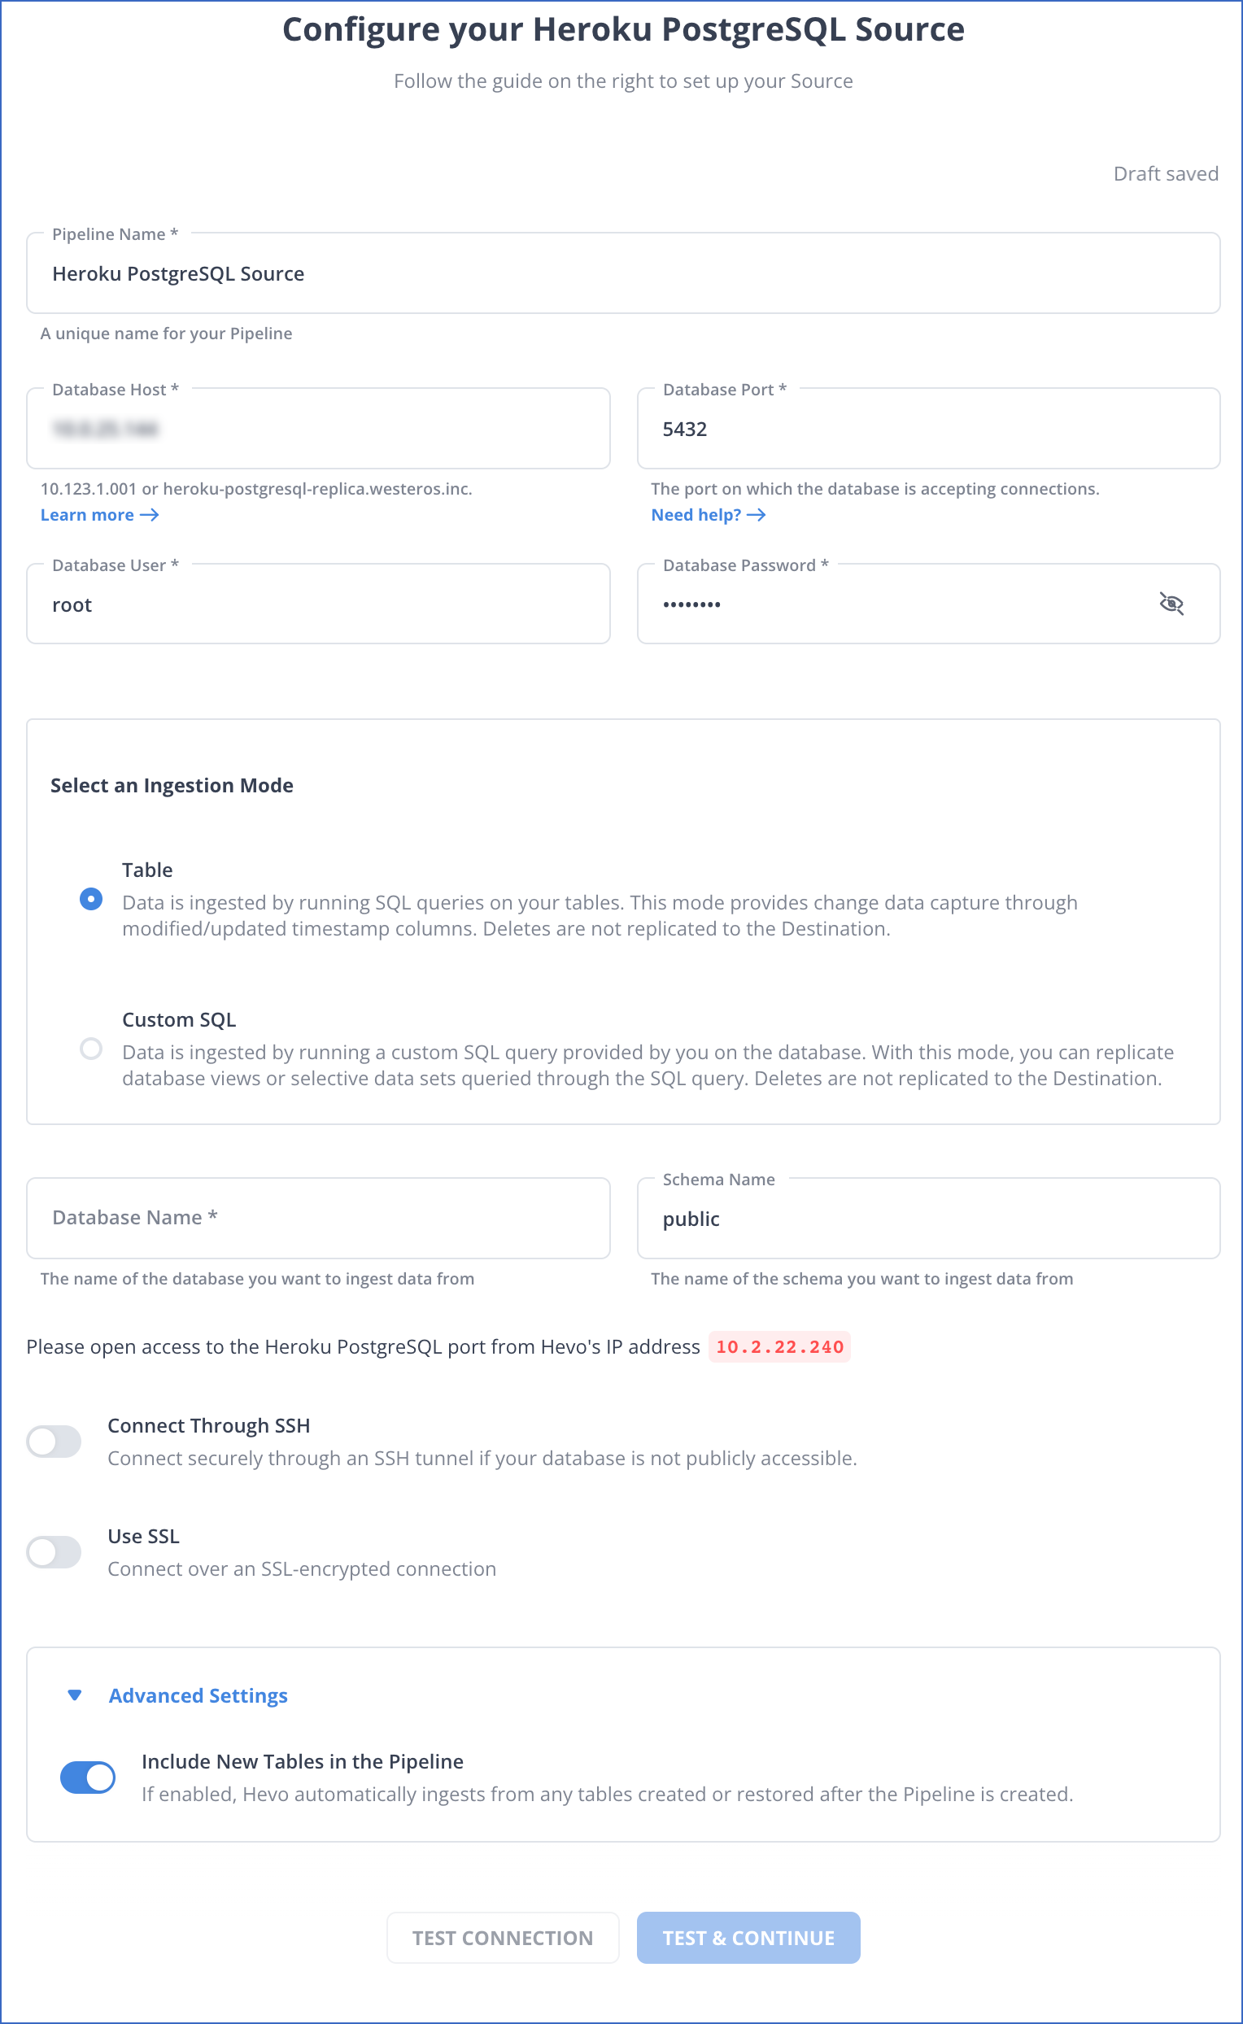
Task: Click 'A unique name for your Pipeline' hint
Action: pyautogui.click(x=166, y=333)
